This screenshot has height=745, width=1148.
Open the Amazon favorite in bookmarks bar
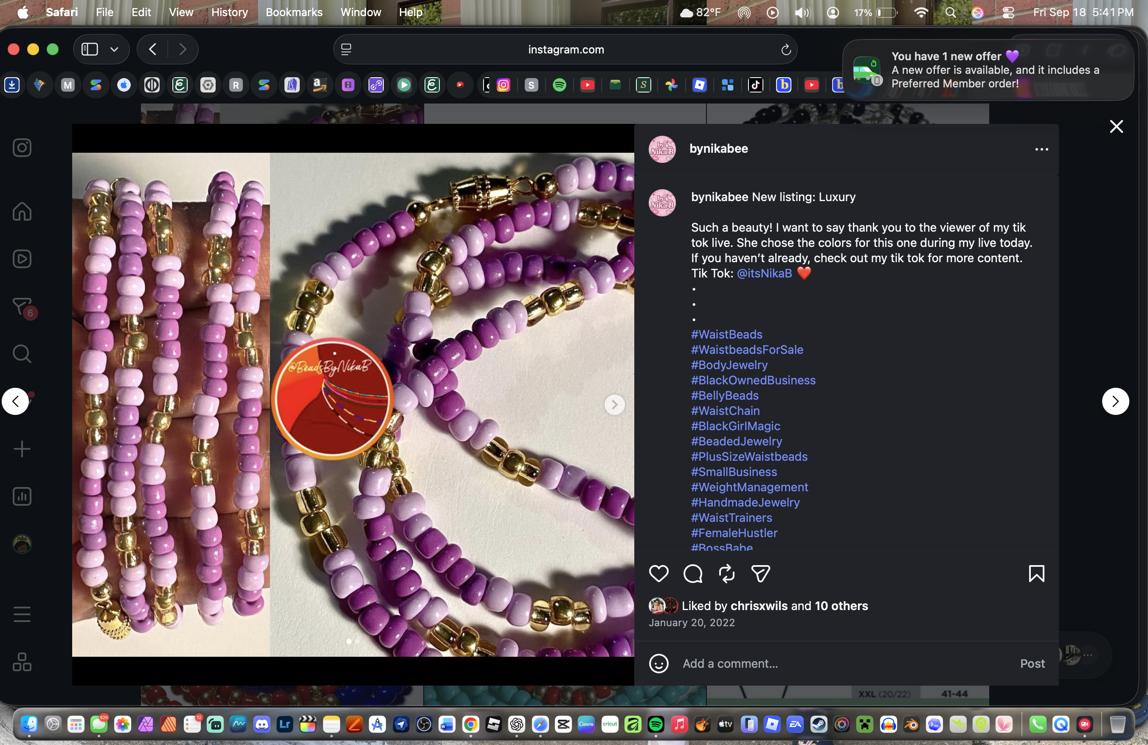coord(320,85)
